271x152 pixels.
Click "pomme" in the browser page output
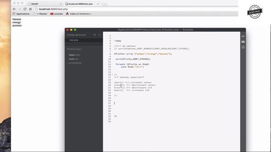coord(17,25)
